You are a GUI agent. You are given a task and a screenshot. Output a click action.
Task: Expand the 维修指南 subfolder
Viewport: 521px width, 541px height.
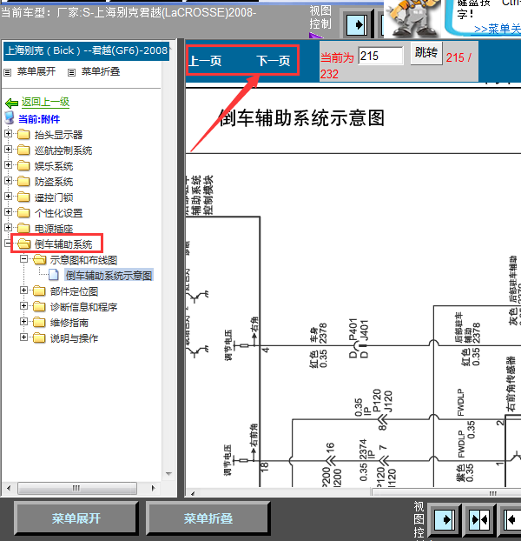tap(23, 322)
